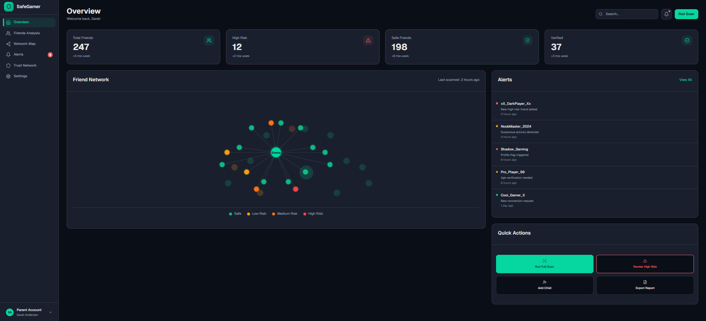Click the red high-risk node in graph
706x321 pixels.
[296, 189]
